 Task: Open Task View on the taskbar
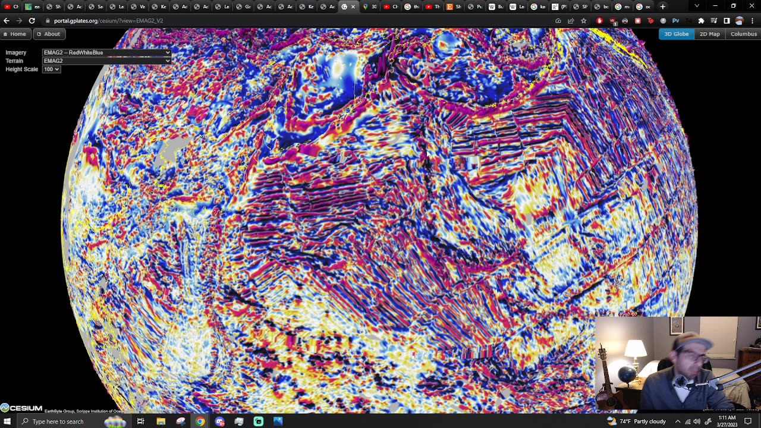point(141,421)
